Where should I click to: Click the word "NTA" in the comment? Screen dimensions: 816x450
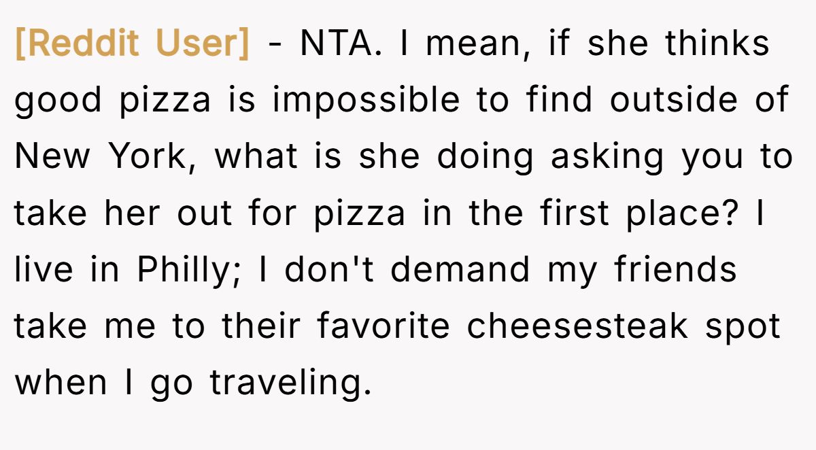[x=335, y=44]
